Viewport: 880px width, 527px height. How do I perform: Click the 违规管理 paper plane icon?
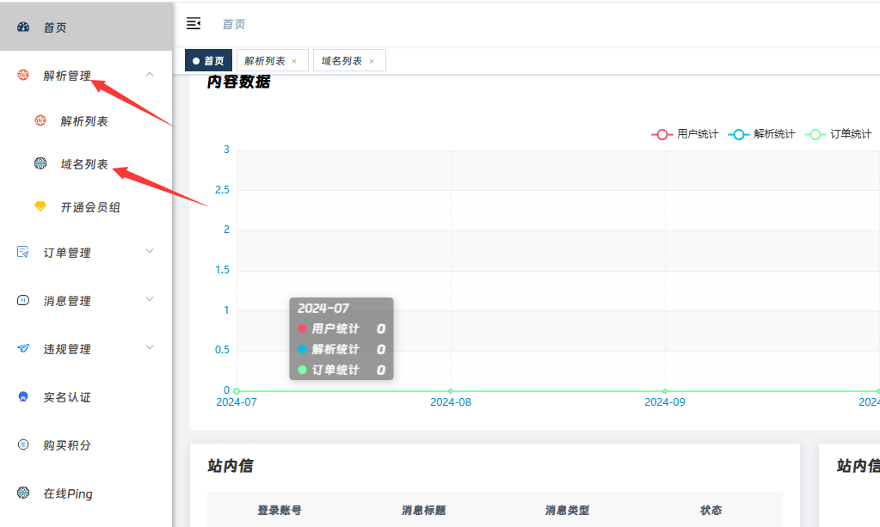click(23, 348)
